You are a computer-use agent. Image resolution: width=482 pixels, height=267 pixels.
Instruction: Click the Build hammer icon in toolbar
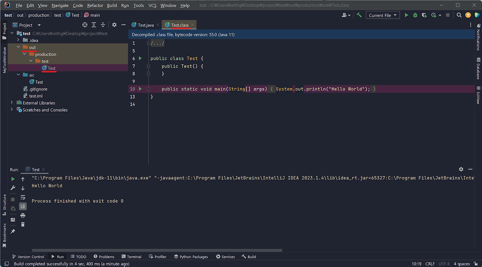pos(359,15)
